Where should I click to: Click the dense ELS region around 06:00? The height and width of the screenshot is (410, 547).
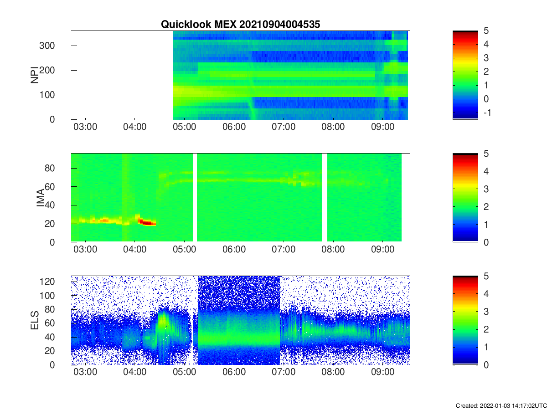click(x=238, y=320)
